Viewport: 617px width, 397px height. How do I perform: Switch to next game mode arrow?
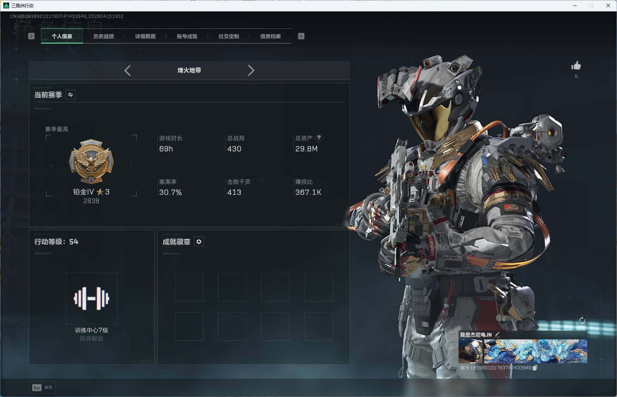[251, 70]
